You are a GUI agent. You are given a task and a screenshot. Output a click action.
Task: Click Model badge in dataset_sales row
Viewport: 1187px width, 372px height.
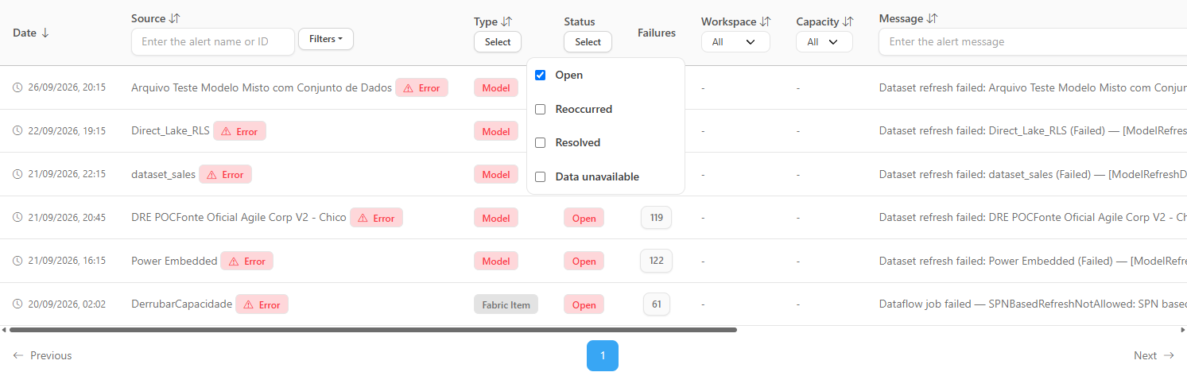(x=496, y=174)
